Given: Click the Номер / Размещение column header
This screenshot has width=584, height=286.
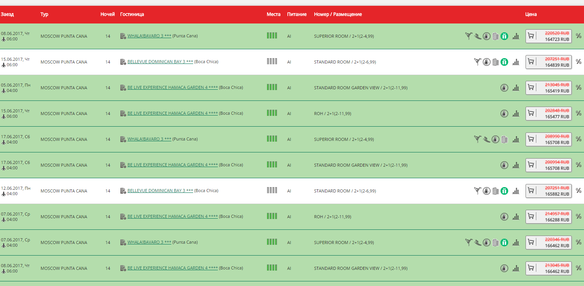Looking at the screenshot, I should point(338,14).
